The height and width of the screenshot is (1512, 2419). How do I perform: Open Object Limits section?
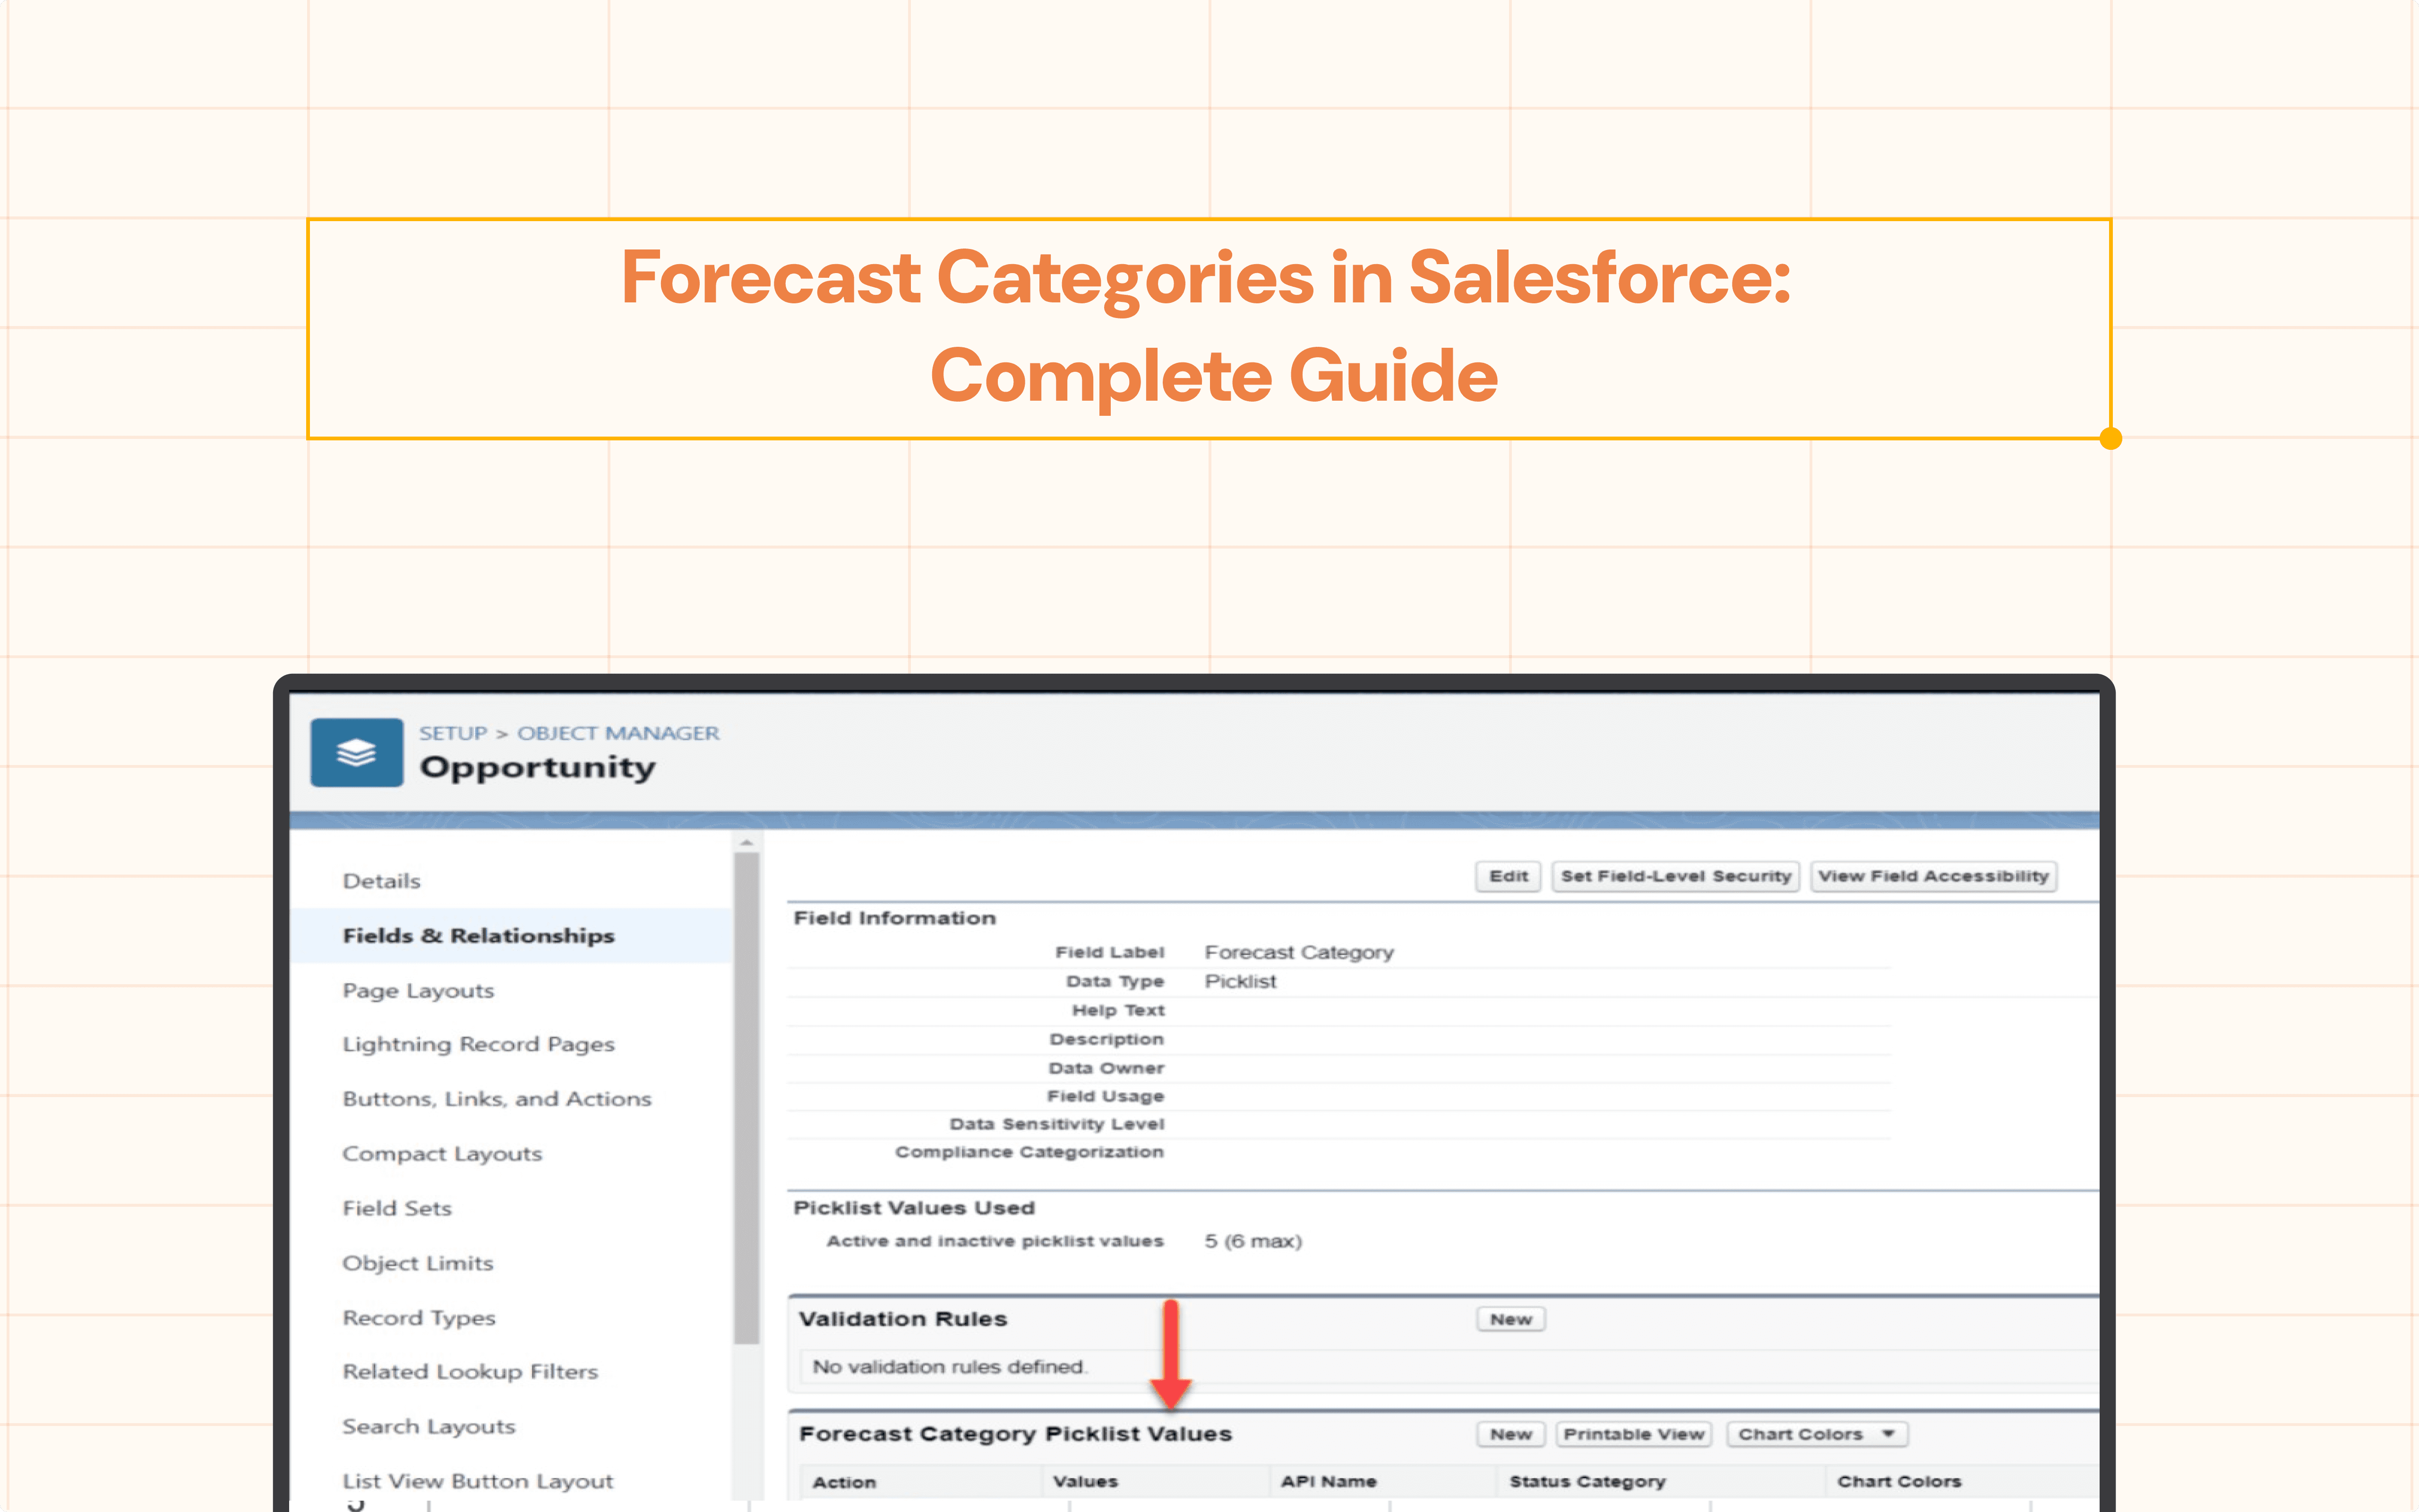[419, 1263]
